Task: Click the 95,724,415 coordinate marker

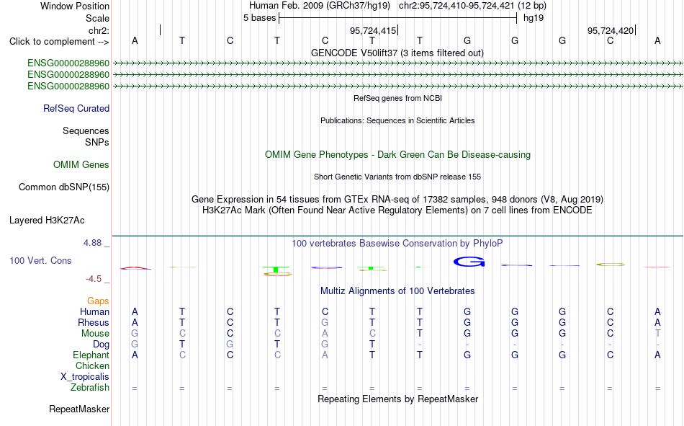Action: click(373, 30)
